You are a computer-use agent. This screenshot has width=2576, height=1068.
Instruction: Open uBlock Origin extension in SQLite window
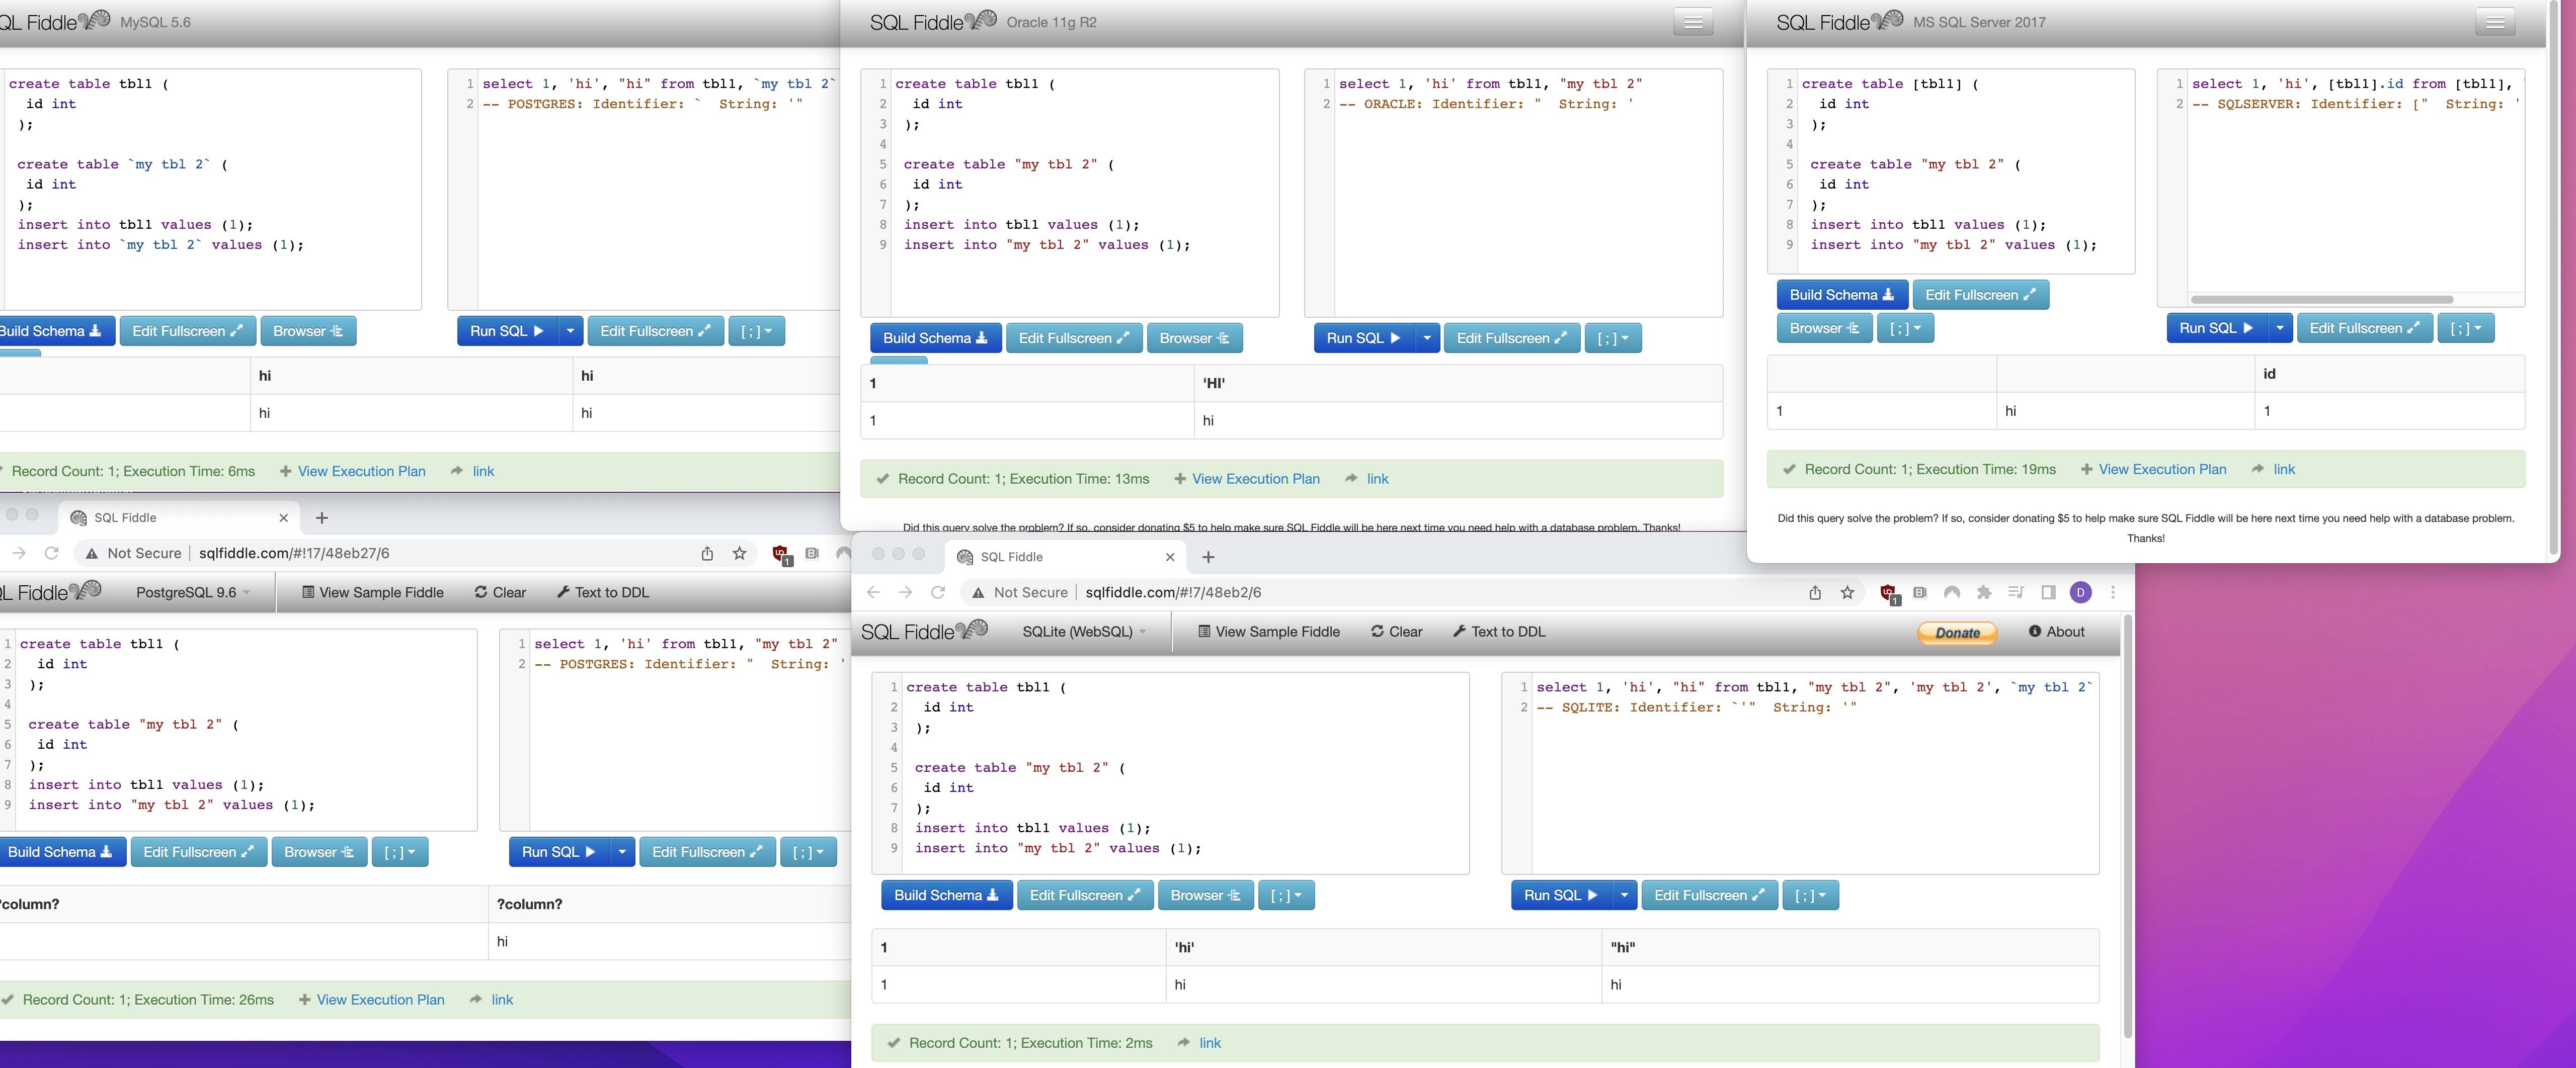point(1889,593)
